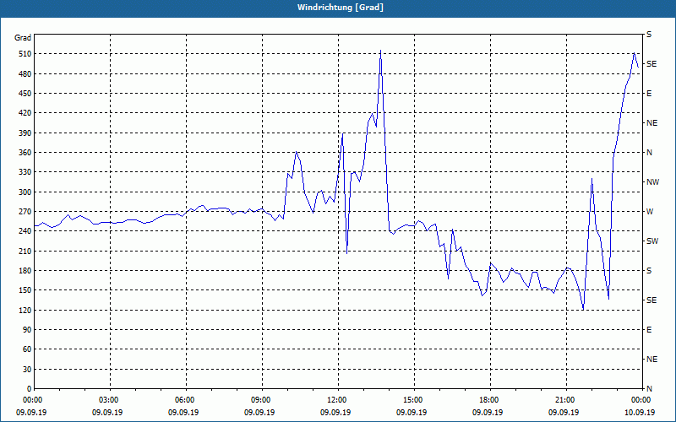Pick the 180 axis tick label
This screenshot has width=676, height=422.
(25, 271)
